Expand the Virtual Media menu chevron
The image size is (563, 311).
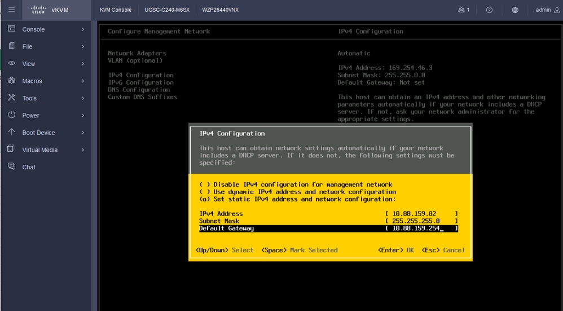pyautogui.click(x=82, y=150)
